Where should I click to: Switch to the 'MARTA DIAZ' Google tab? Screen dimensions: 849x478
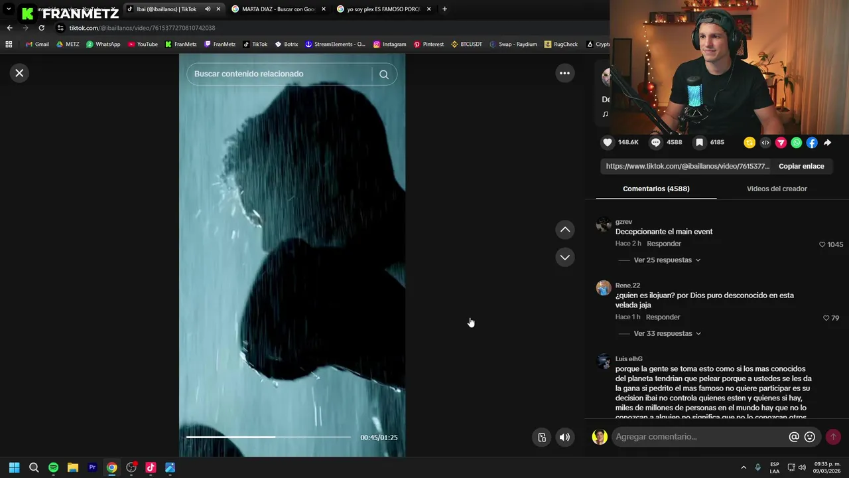[x=278, y=9]
